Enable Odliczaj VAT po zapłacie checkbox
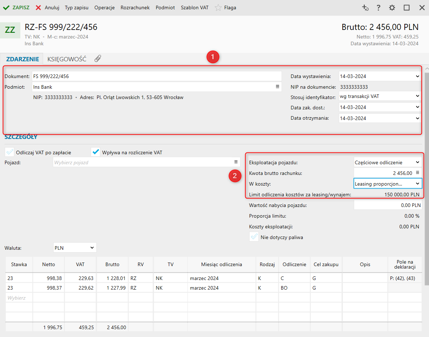This screenshot has width=429, height=337. tap(9, 152)
